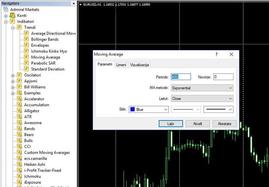The height and width of the screenshot is (187, 269).
Task: Open the Lietot price dropdown
Action: coord(202,99)
